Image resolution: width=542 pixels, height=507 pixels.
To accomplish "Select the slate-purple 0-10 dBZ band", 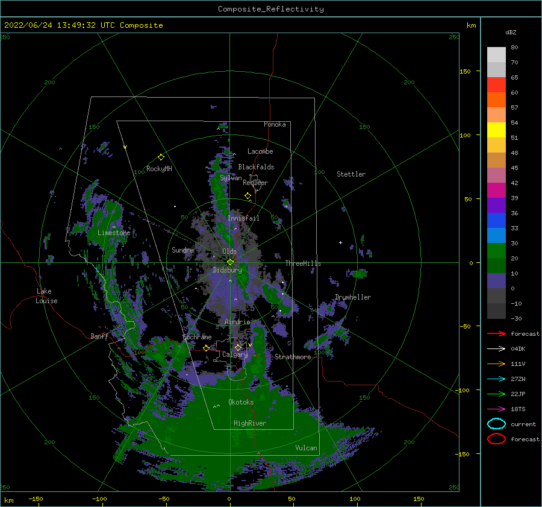I will point(496,281).
